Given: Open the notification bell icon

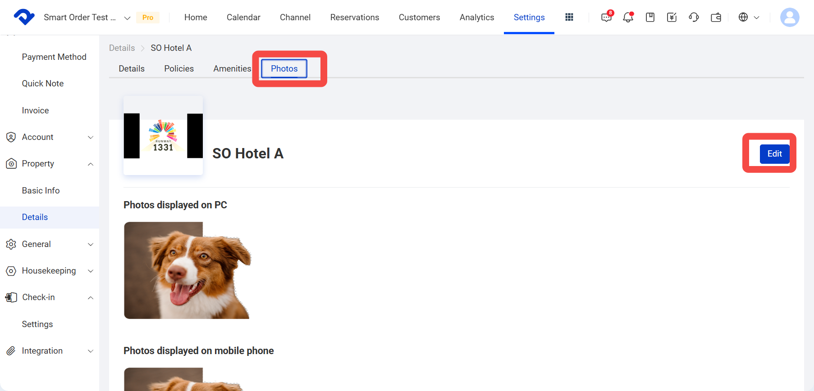Looking at the screenshot, I should [x=628, y=17].
